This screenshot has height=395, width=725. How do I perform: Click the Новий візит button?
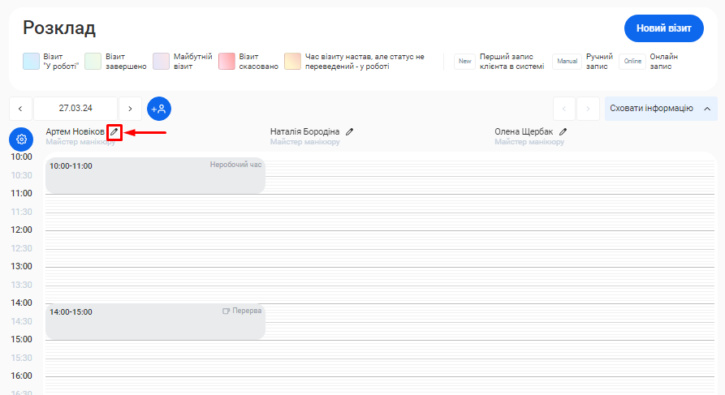[663, 28]
